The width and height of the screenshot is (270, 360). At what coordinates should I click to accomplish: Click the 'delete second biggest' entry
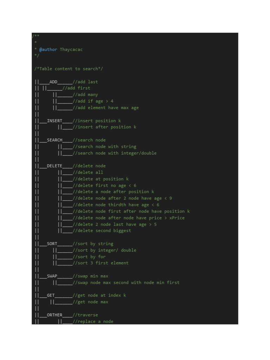[102, 231]
